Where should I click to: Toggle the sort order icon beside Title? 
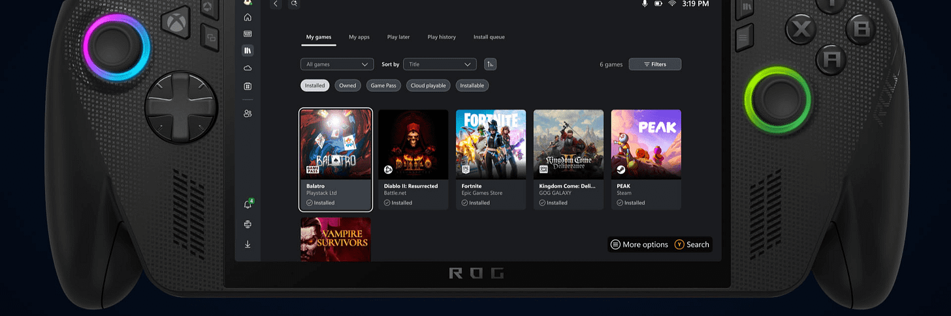click(x=490, y=64)
